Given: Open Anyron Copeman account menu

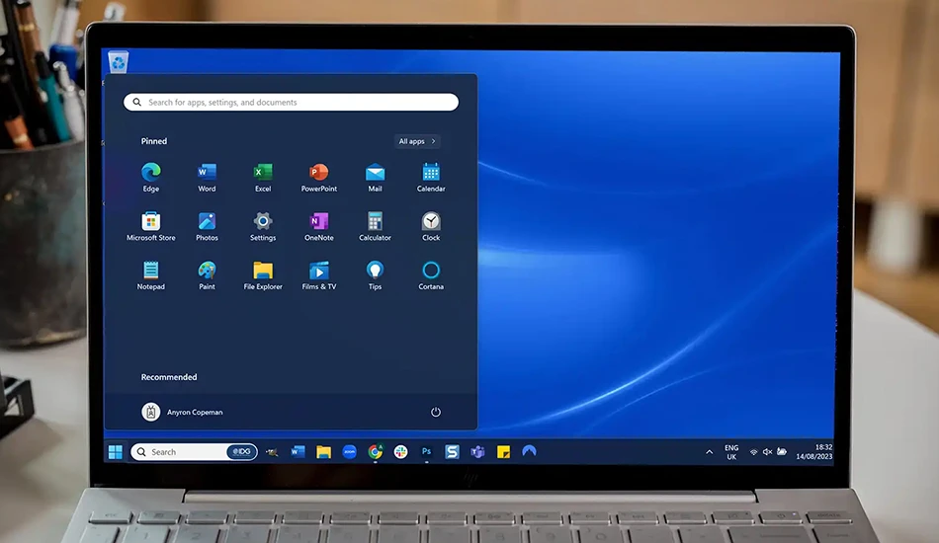Looking at the screenshot, I should pos(182,412).
